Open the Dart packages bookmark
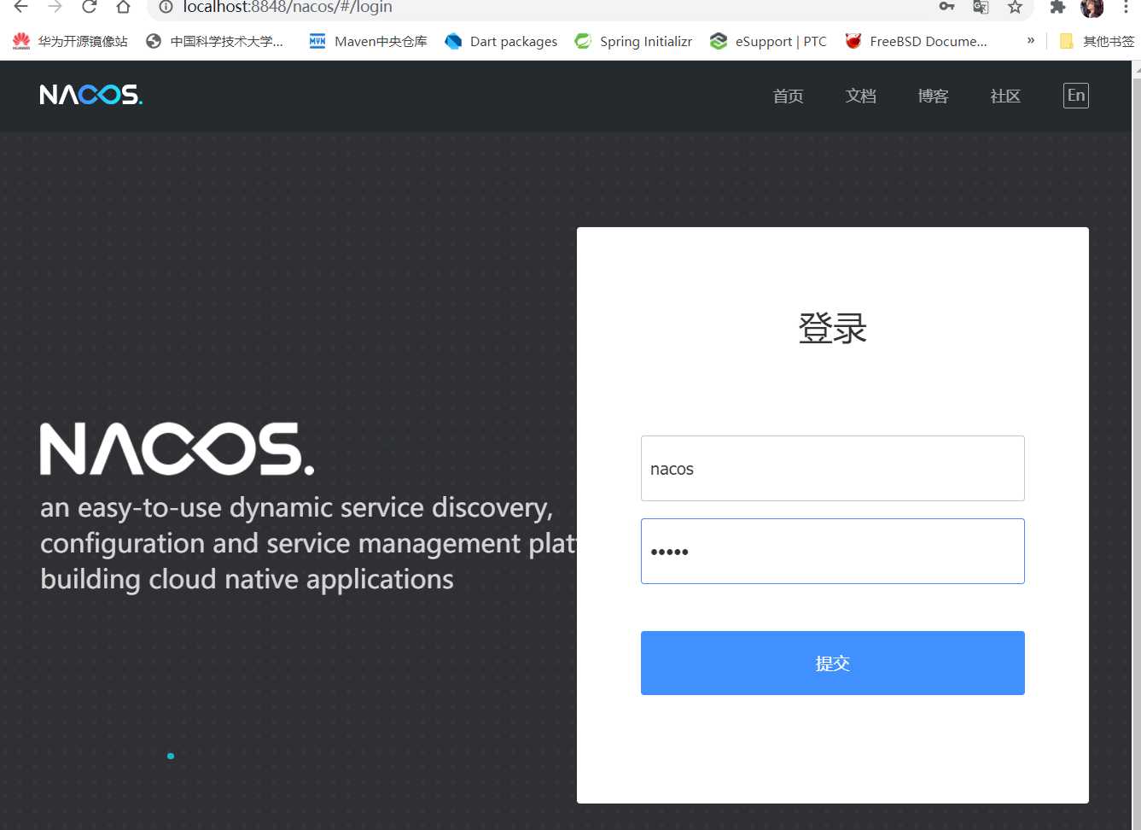 pos(501,41)
